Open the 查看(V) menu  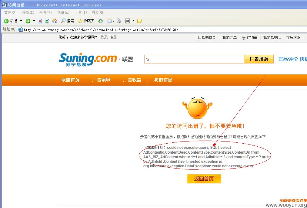click(x=45, y=12)
